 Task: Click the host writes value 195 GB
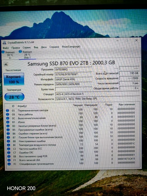point(129,73)
